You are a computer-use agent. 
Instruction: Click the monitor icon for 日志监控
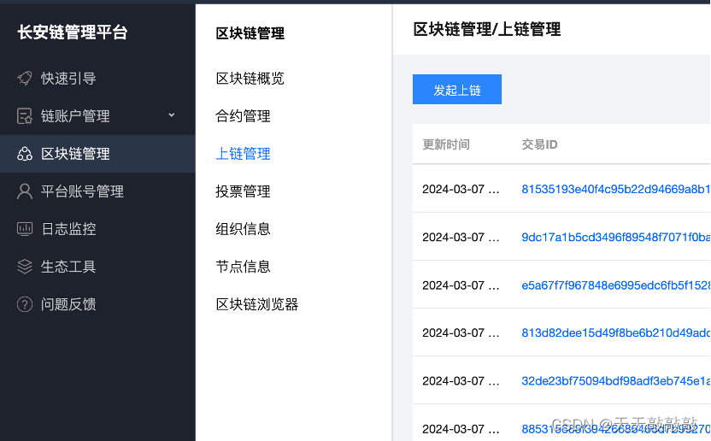point(25,229)
